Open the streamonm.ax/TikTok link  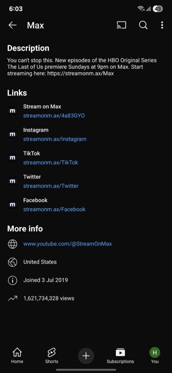tap(51, 163)
